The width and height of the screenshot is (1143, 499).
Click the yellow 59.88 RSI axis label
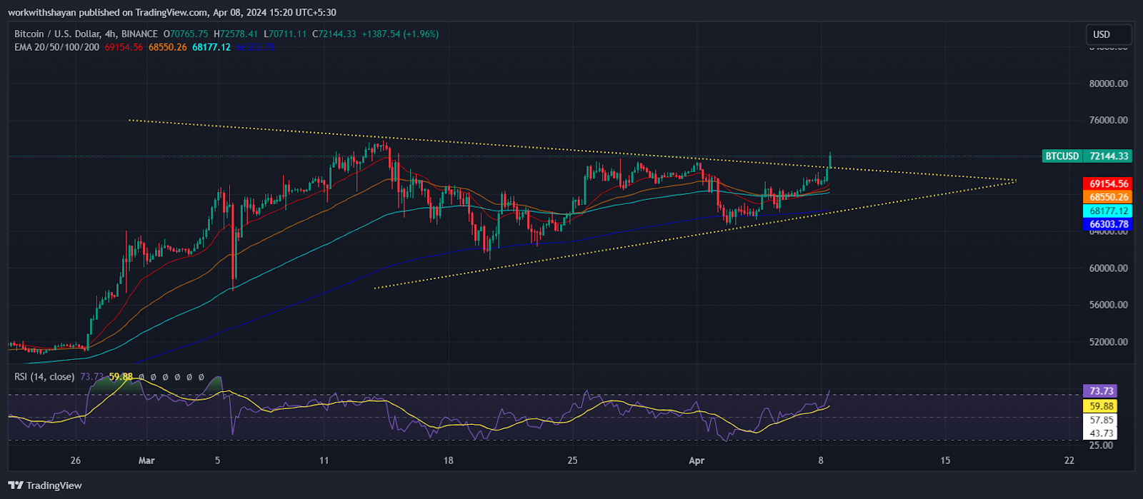point(1101,406)
